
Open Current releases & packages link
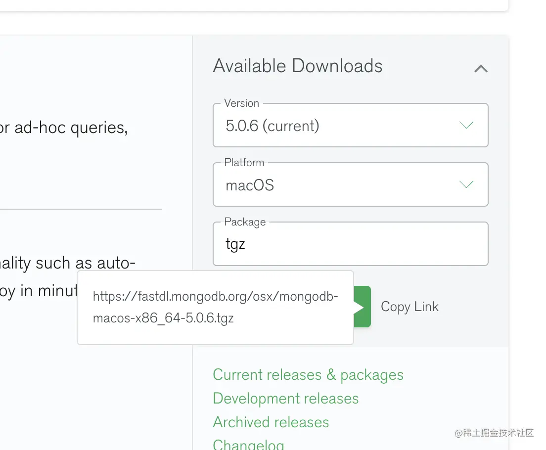click(x=308, y=375)
